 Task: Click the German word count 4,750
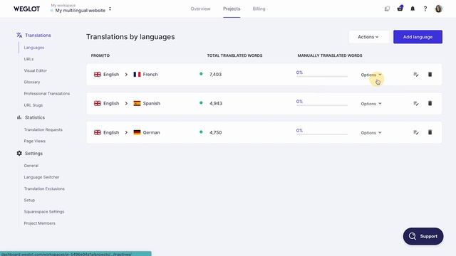[215, 132]
